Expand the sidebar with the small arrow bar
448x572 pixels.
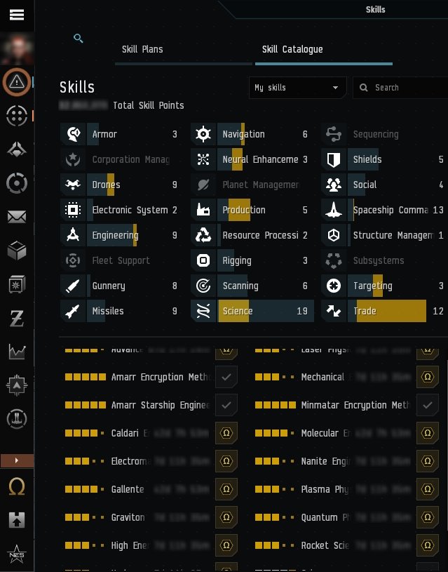17,460
